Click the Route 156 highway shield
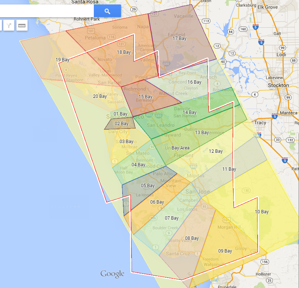Viewport: 299px width, 288px height. click(265, 262)
